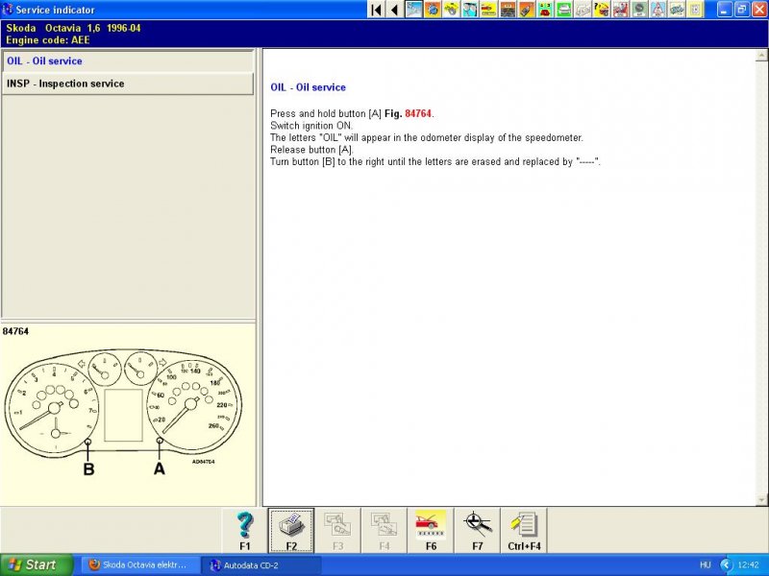The width and height of the screenshot is (769, 576).
Task: Open the pale grey sketch toolbar icon
Action: point(583,10)
